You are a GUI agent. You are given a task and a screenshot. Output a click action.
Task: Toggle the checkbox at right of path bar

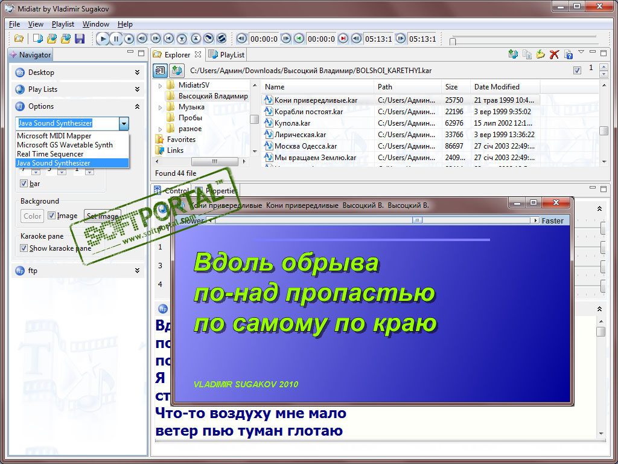click(578, 71)
